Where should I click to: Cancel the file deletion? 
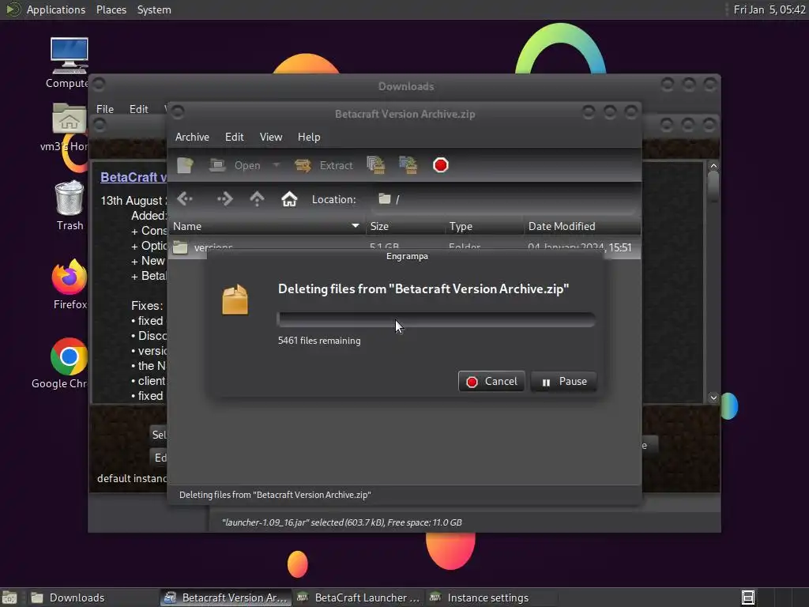(x=491, y=382)
